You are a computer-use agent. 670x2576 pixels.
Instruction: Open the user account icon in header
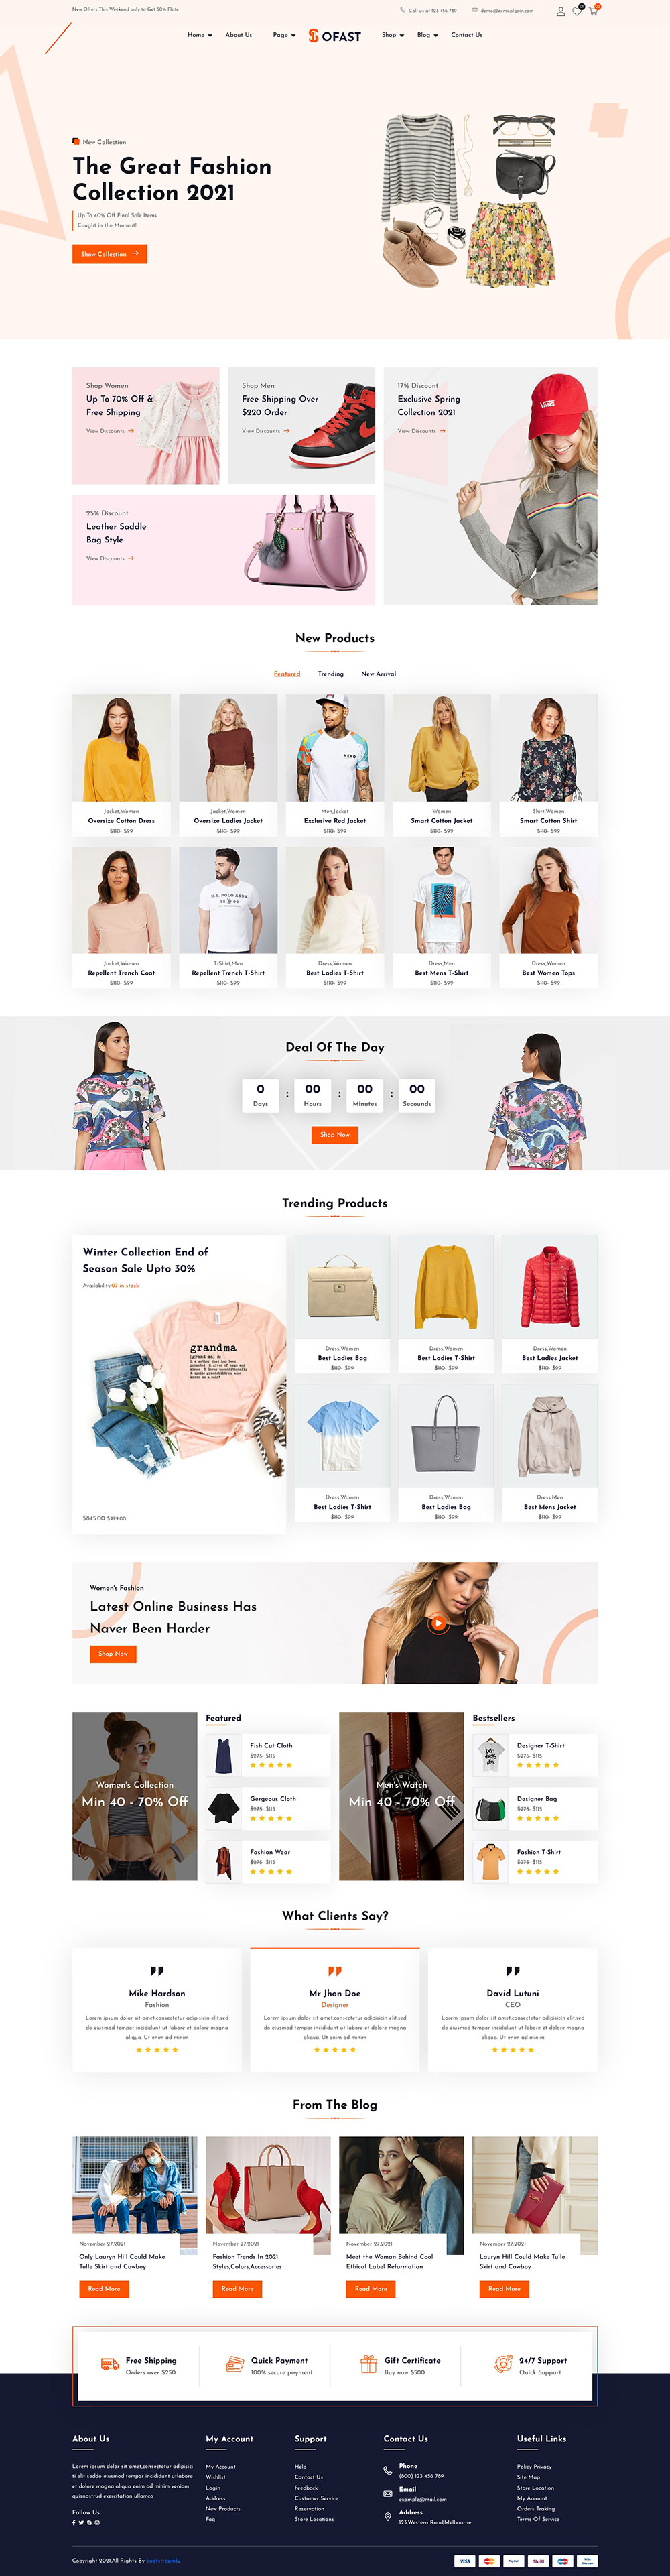coord(560,12)
